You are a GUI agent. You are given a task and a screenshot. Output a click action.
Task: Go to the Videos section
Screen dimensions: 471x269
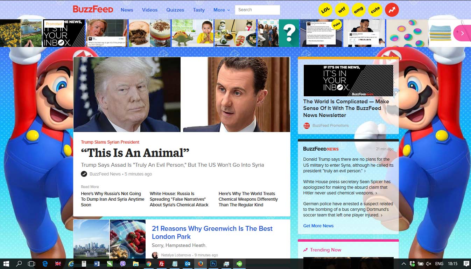coord(150,10)
